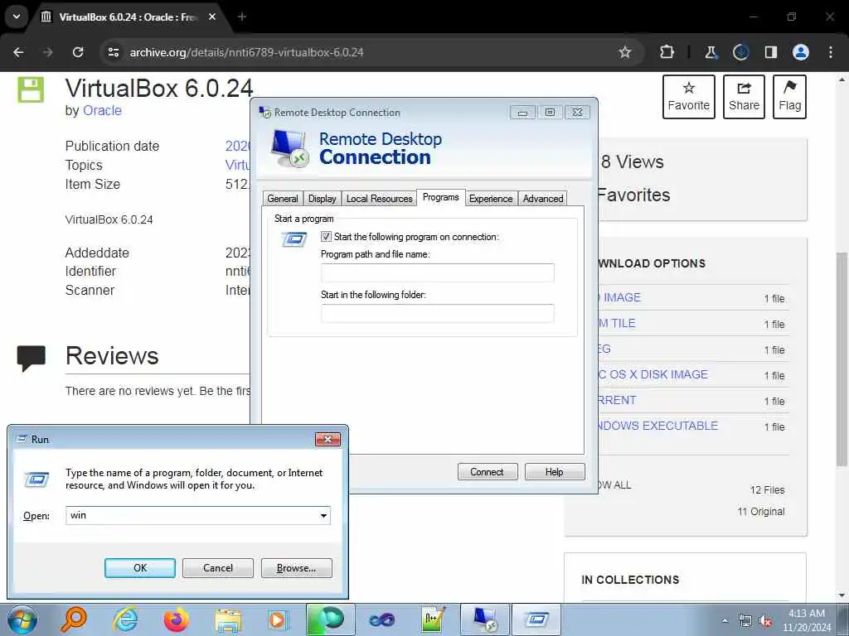Image resolution: width=849 pixels, height=636 pixels.
Task: Open the browser profile avatar
Action: click(x=801, y=52)
